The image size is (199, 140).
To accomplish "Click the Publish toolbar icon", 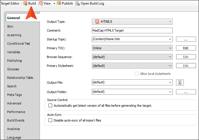I will click(x=59, y=3).
